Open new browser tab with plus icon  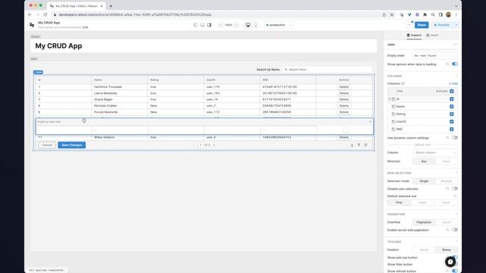tap(111, 6)
